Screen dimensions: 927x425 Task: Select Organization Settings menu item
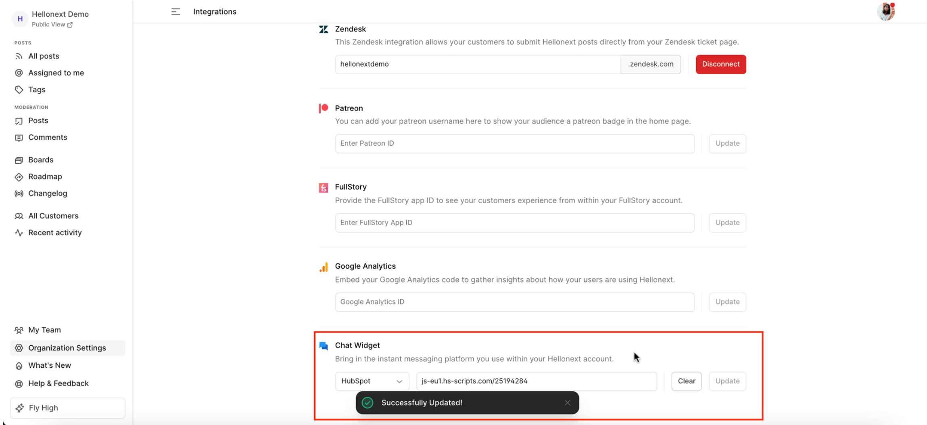tap(67, 348)
